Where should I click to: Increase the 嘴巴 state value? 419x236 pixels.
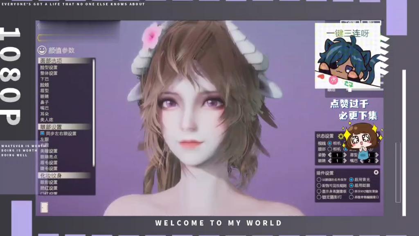(377, 161)
